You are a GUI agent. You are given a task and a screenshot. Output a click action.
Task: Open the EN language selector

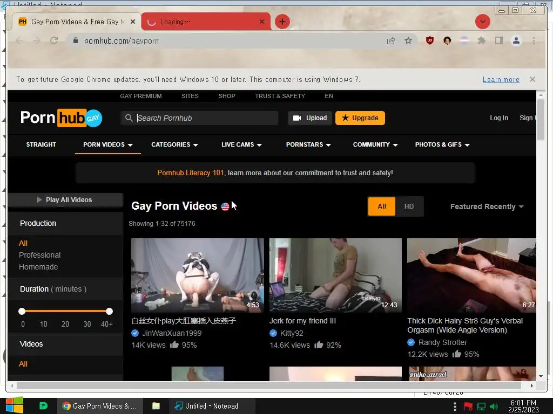[x=329, y=96]
